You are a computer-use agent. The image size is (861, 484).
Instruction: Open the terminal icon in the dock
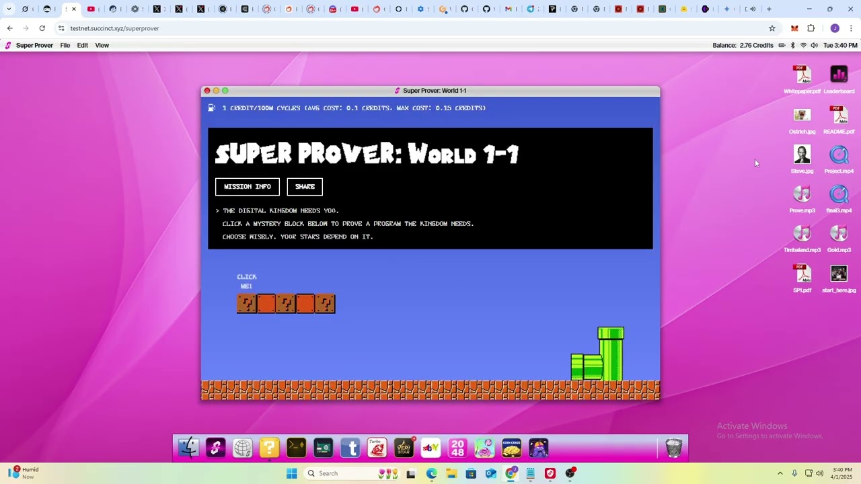[297, 448]
